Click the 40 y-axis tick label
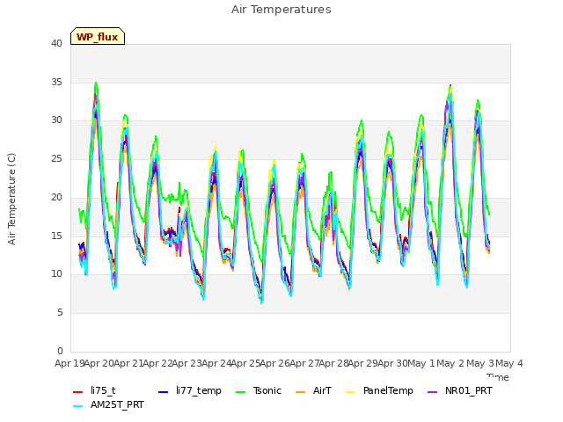 tap(56, 44)
